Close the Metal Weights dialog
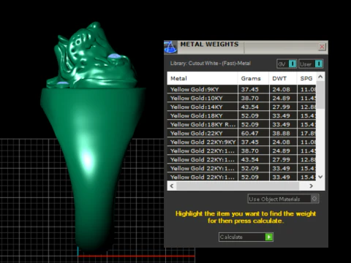 (x=322, y=47)
